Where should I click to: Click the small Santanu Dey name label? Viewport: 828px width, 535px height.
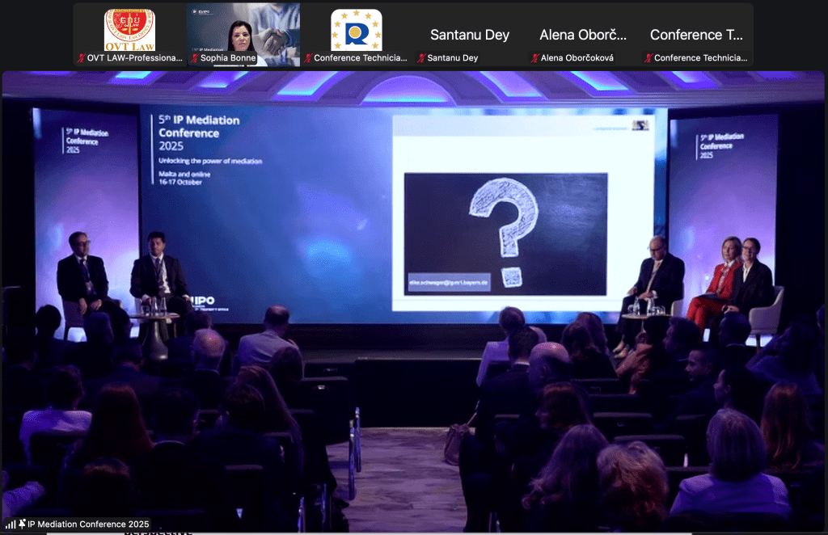tap(452, 58)
